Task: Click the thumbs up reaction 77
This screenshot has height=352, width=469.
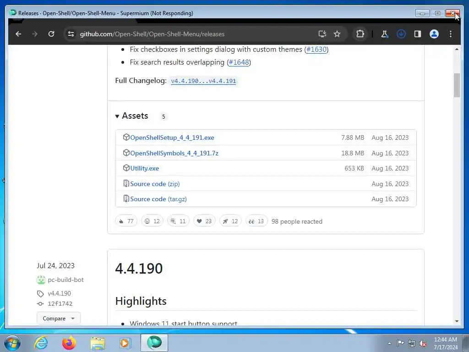Action: 126,221
